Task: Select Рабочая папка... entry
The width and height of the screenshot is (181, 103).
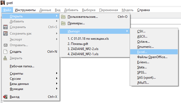Action: [x=31, y=66]
